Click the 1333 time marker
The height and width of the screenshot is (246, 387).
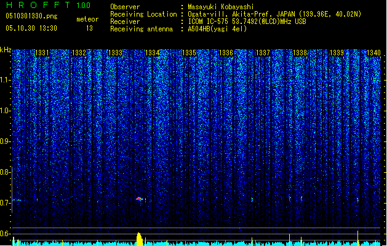coord(116,53)
